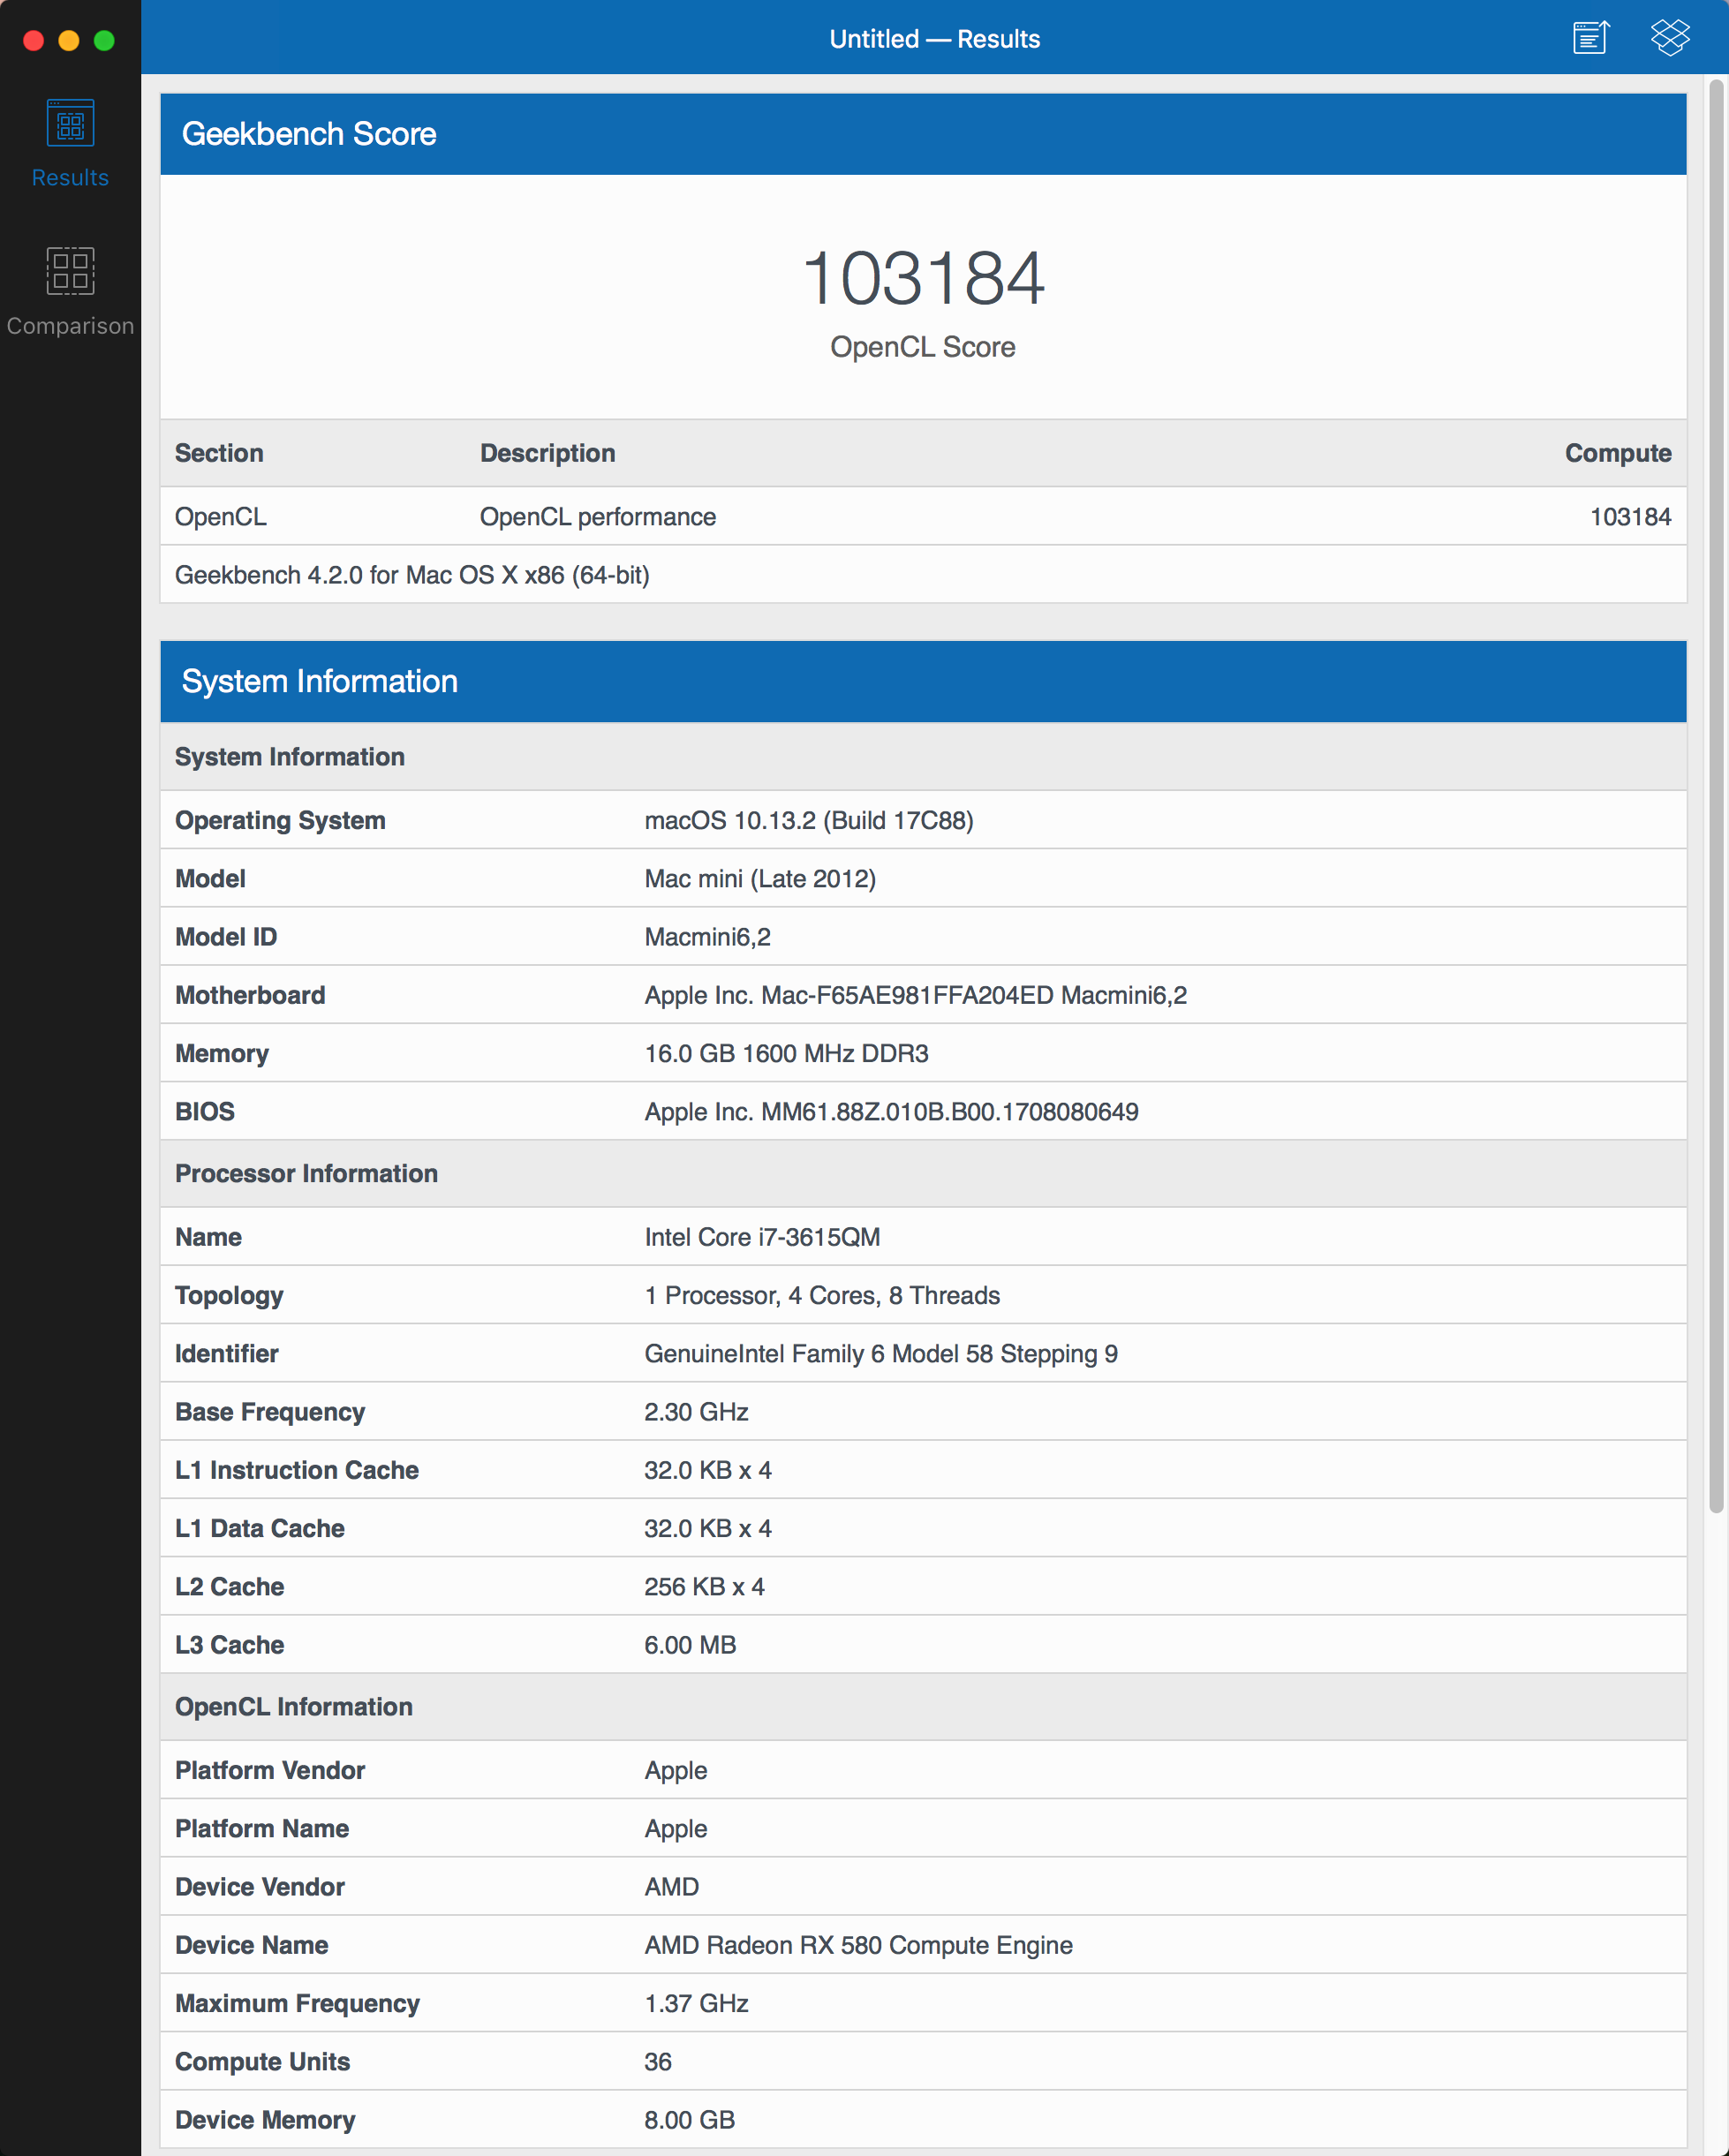Click the Geekbench Score section header

click(x=308, y=134)
